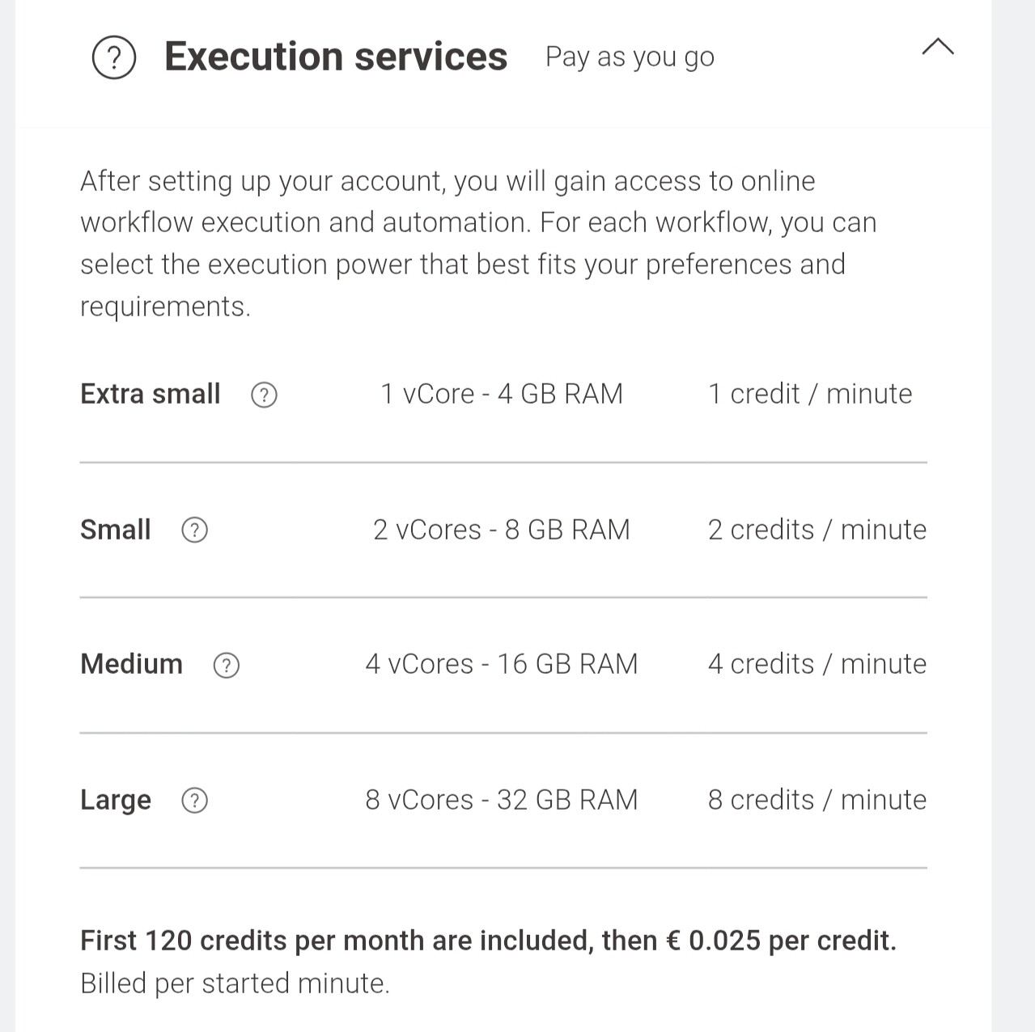Click the Small tier name

tap(115, 530)
